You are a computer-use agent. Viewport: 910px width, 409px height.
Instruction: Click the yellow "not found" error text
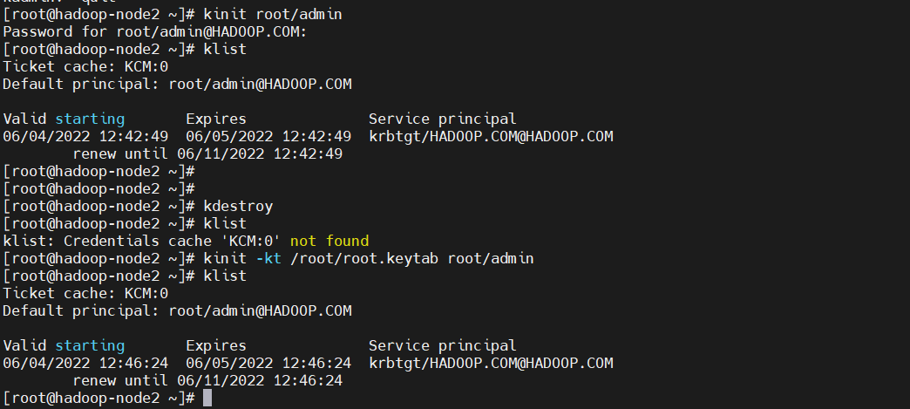click(x=329, y=241)
